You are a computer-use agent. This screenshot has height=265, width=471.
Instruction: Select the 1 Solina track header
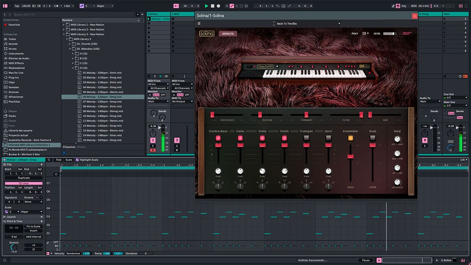tap(159, 14)
